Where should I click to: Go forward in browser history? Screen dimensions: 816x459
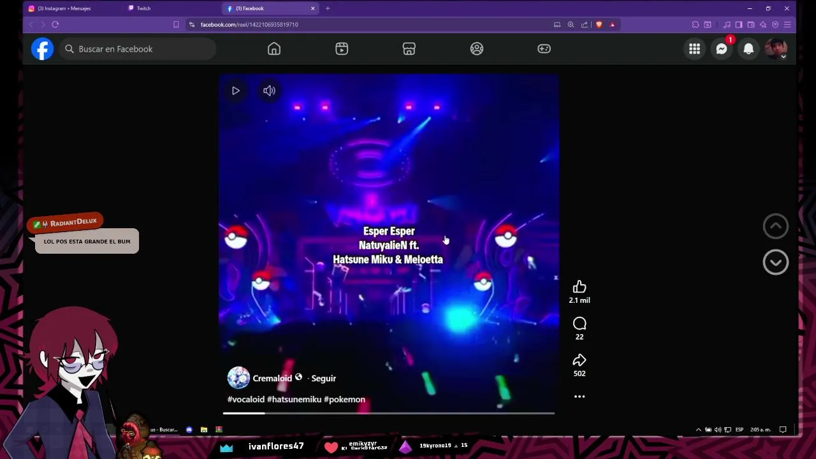(x=43, y=24)
